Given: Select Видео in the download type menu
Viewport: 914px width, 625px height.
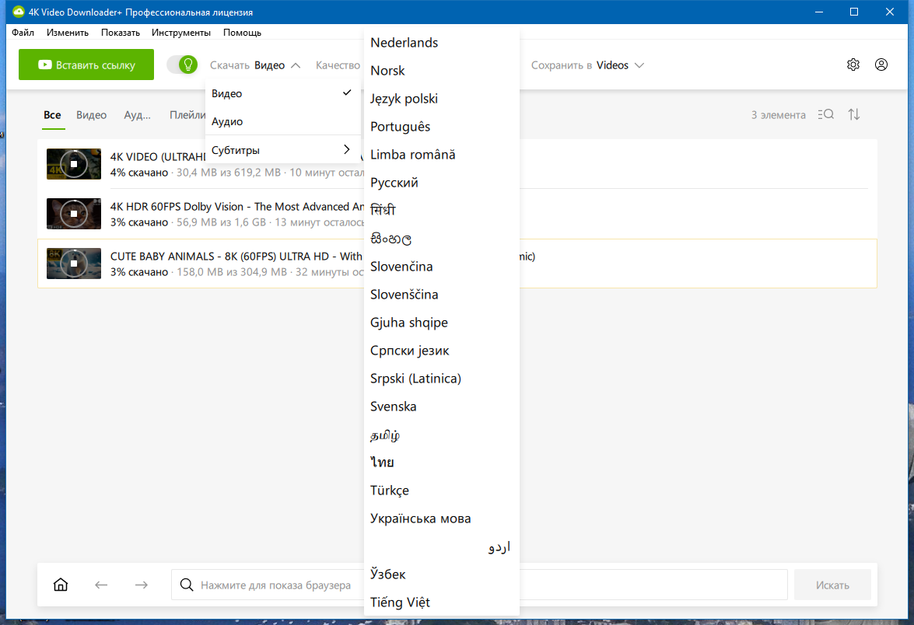Looking at the screenshot, I should (x=283, y=93).
